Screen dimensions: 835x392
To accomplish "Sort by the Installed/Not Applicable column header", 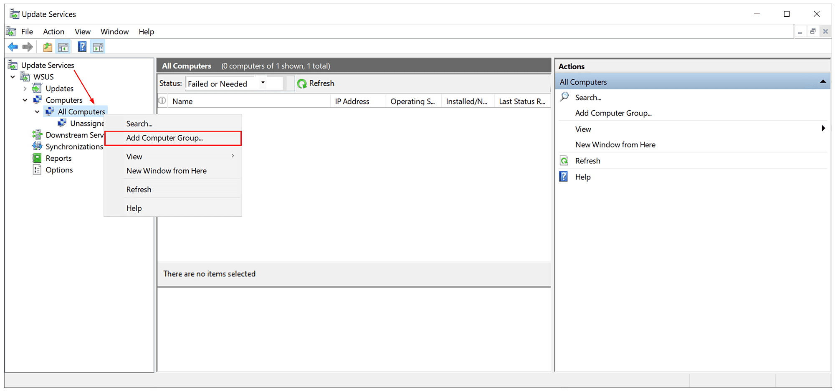I will click(x=468, y=101).
